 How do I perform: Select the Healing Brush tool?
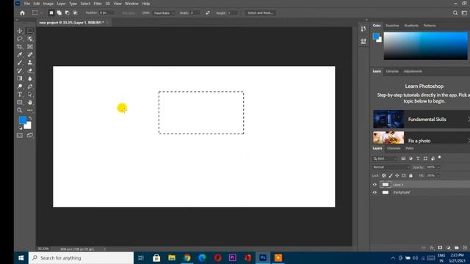[x=30, y=55]
